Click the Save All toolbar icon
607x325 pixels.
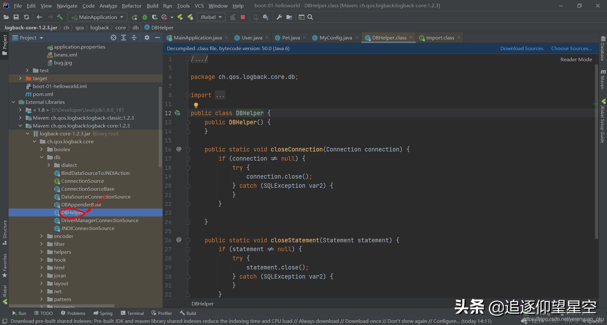click(16, 17)
